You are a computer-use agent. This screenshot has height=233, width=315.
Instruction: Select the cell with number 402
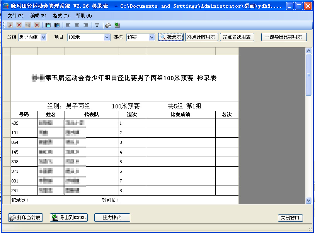coord(24,123)
